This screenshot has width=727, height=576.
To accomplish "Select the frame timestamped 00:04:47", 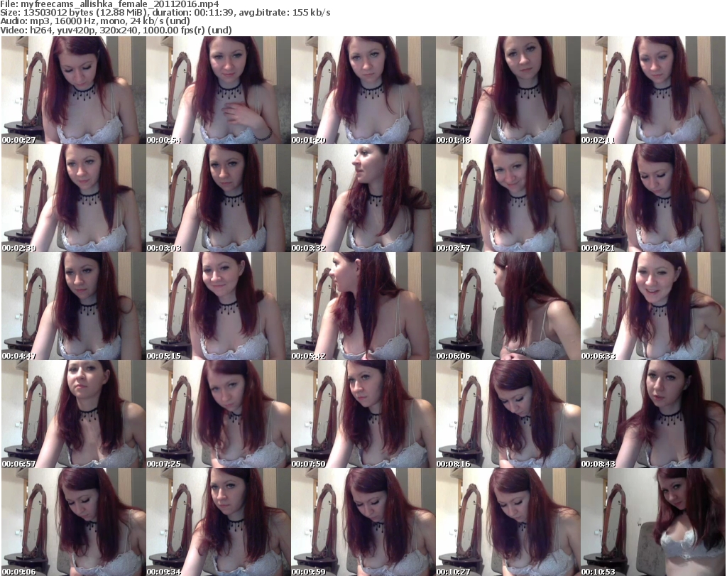I will pyautogui.click(x=73, y=306).
